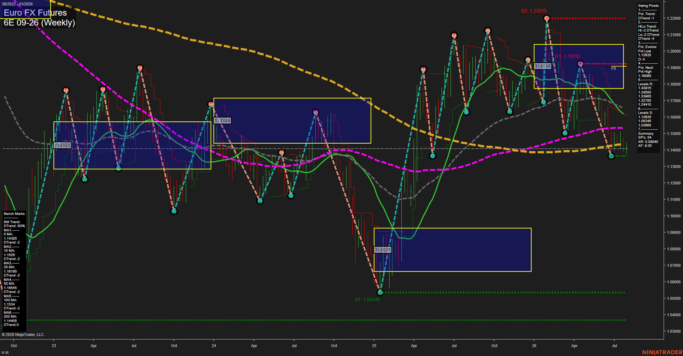
Task: Click the swing high pivot marker at R2 1.22015
Action: [546, 18]
